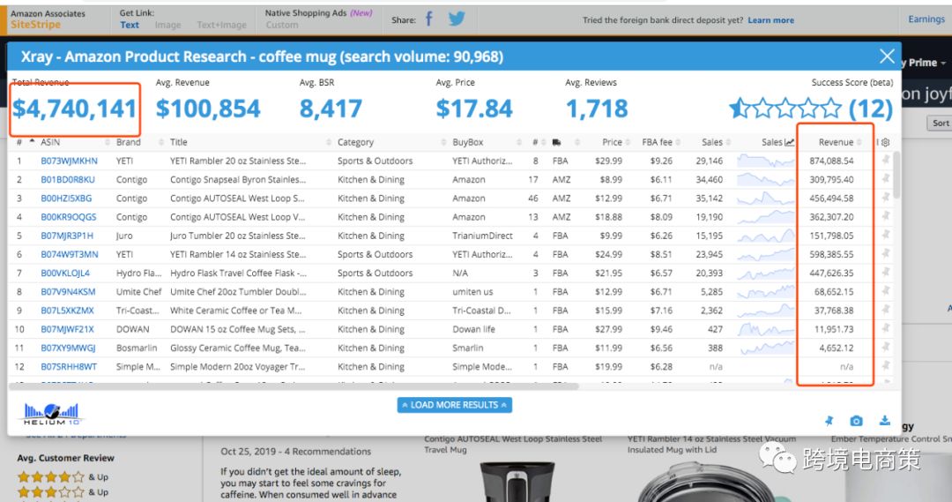Click the table's horizontal scrollbar

(294, 386)
